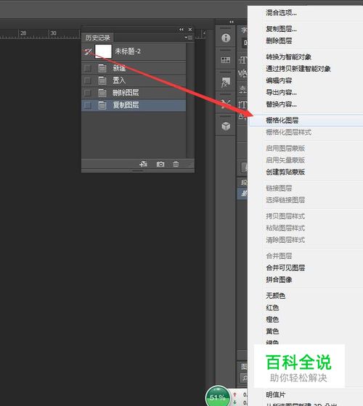Click the greyed 粘贴图层样式 entry

click(x=285, y=228)
